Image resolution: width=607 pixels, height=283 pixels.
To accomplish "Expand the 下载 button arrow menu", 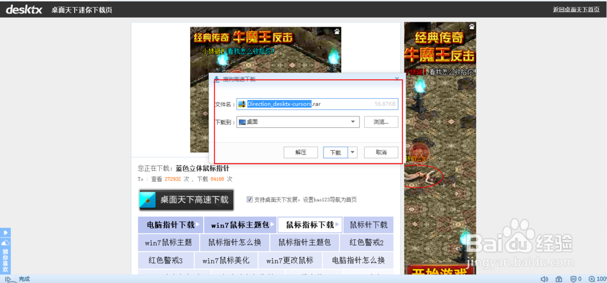I will click(x=353, y=152).
